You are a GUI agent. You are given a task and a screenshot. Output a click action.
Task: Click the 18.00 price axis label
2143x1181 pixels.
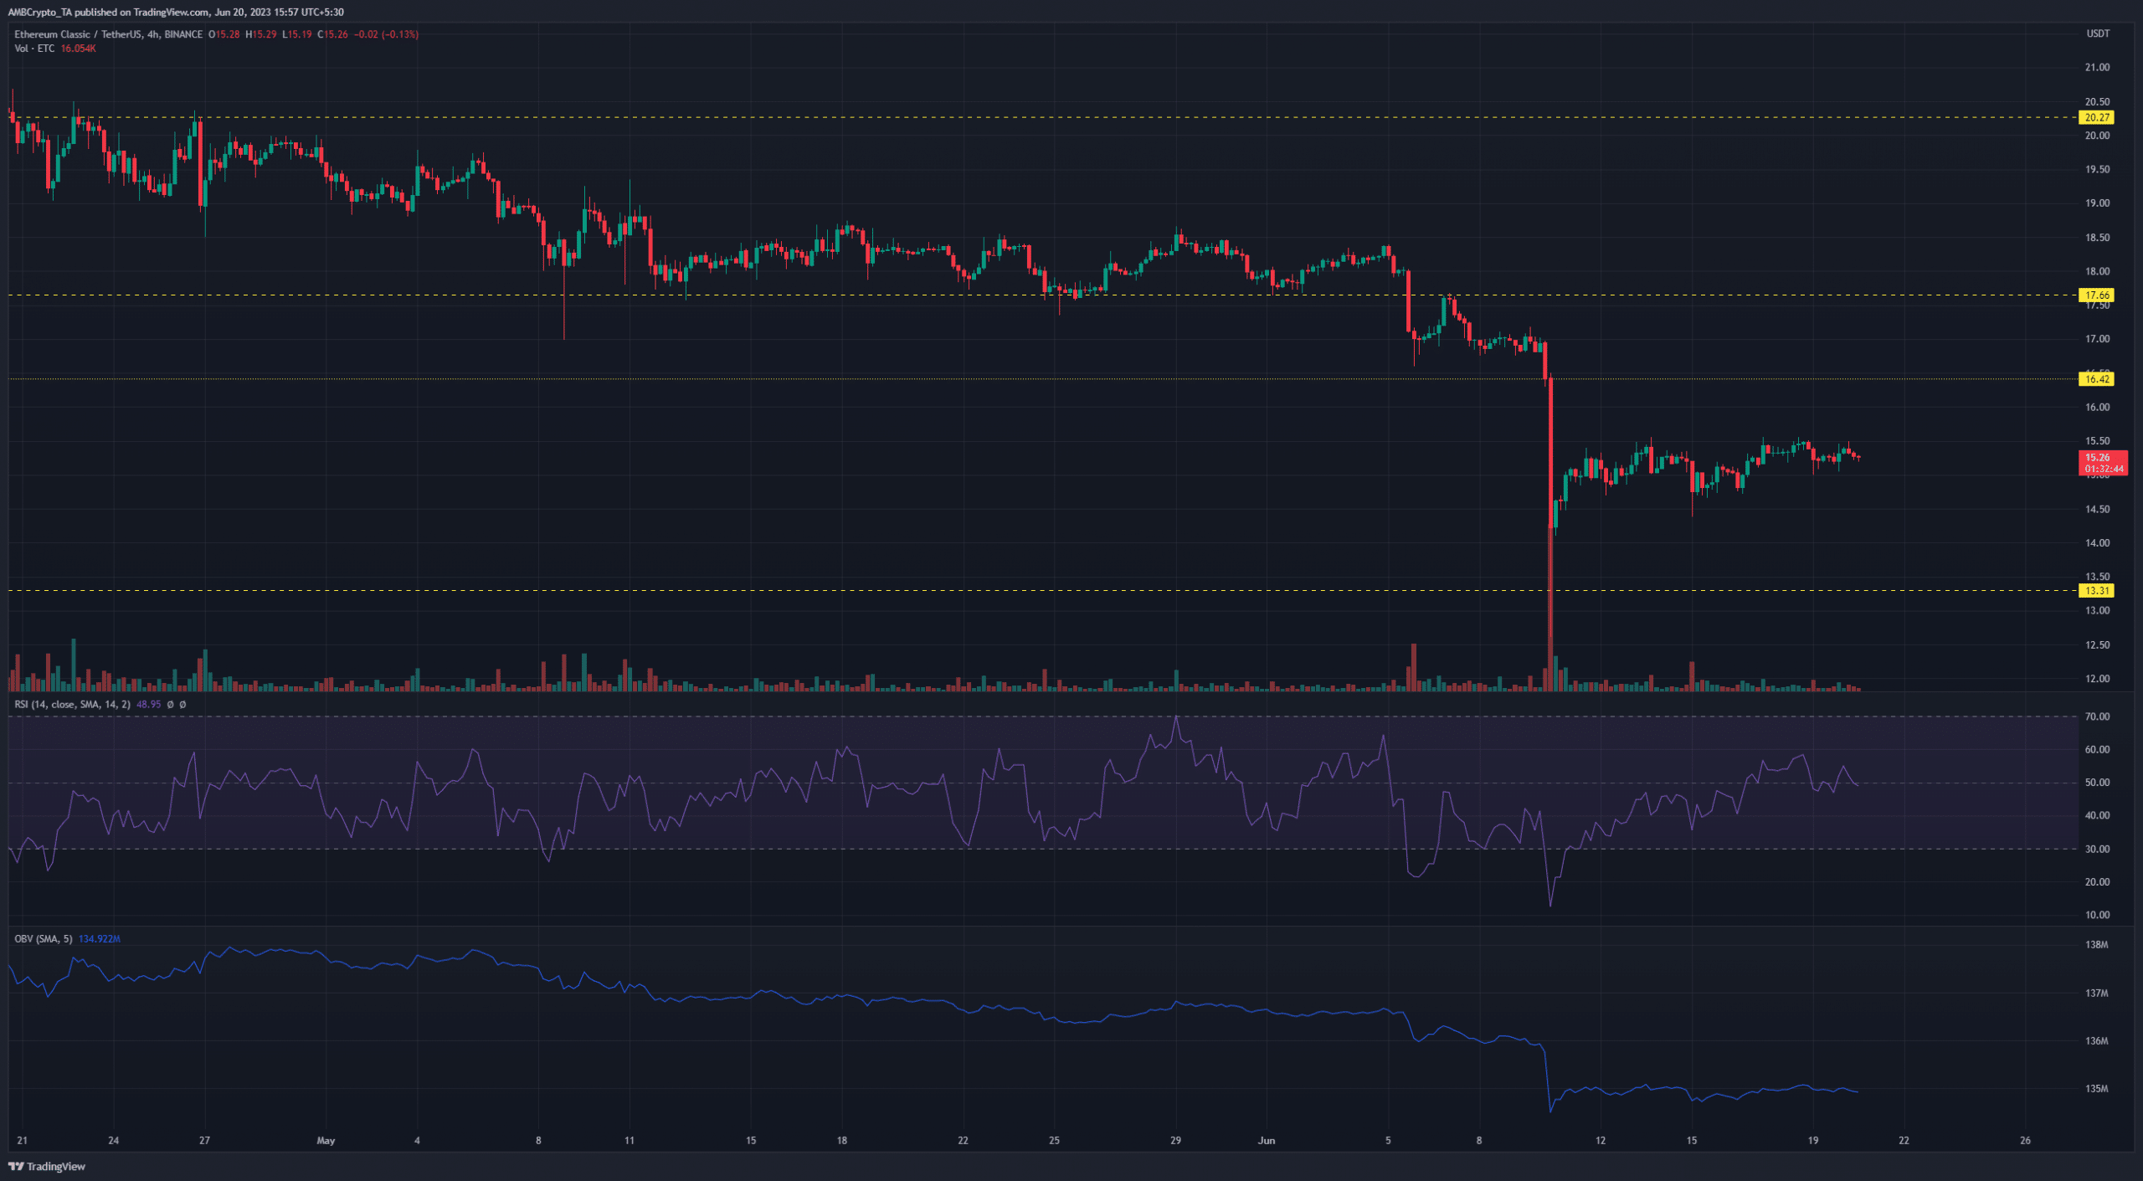[2097, 271]
